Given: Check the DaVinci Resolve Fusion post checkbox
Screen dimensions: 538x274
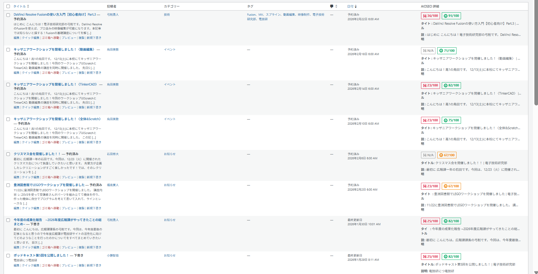Looking at the screenshot, I should [8, 15].
